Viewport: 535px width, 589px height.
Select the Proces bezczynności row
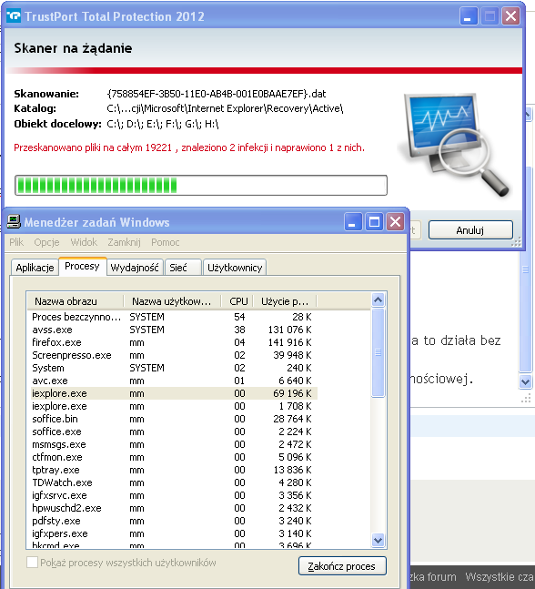click(172, 317)
